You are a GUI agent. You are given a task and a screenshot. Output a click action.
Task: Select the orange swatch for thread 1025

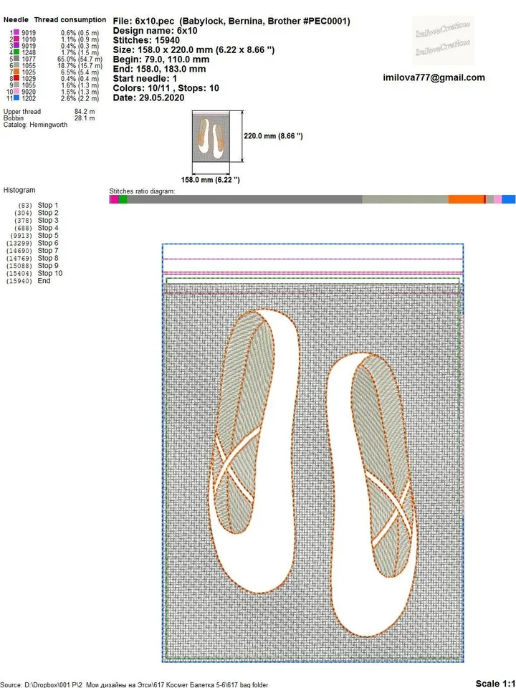point(16,72)
